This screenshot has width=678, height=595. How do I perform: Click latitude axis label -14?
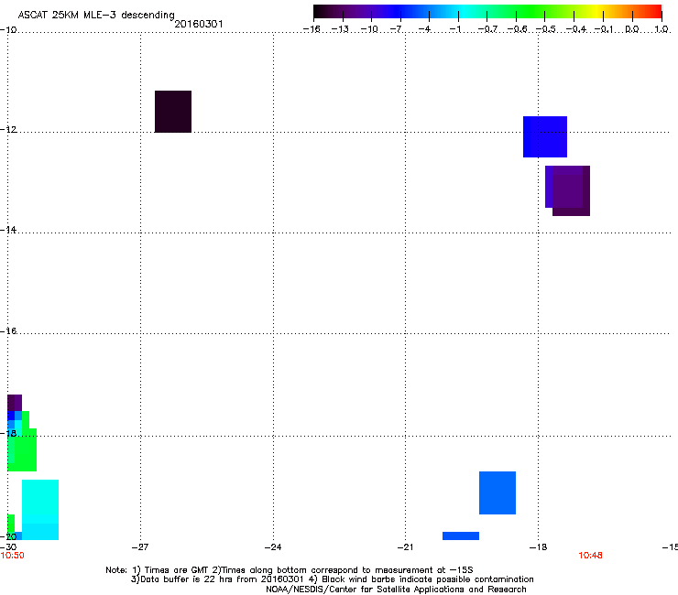point(8,230)
